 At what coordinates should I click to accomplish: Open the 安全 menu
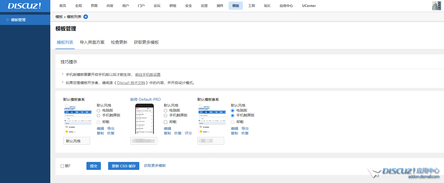[189, 6]
